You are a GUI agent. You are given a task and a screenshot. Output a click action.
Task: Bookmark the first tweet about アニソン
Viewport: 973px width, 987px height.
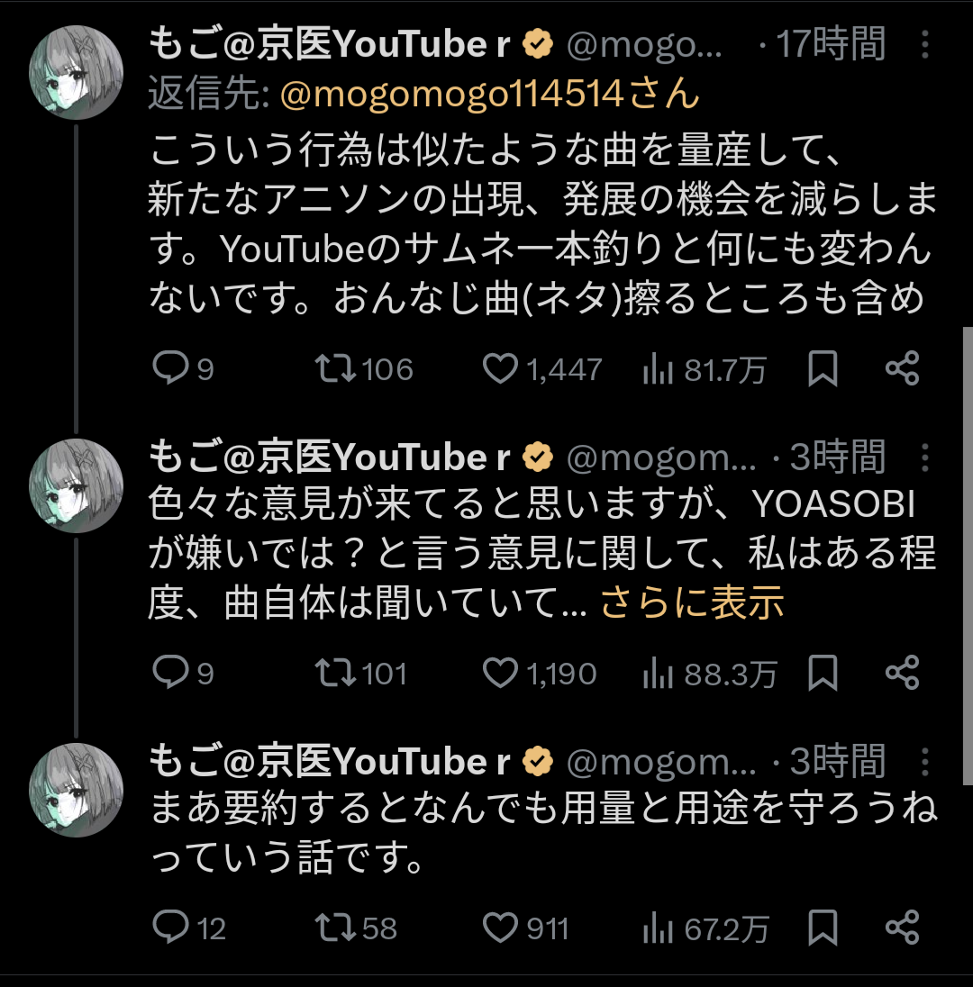(x=823, y=369)
